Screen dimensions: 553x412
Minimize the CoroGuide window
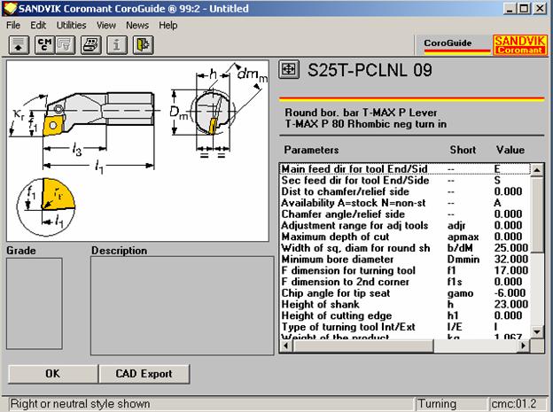click(510, 9)
